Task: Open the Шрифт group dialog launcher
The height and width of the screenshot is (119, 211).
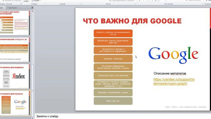Action: [x=81, y=4]
